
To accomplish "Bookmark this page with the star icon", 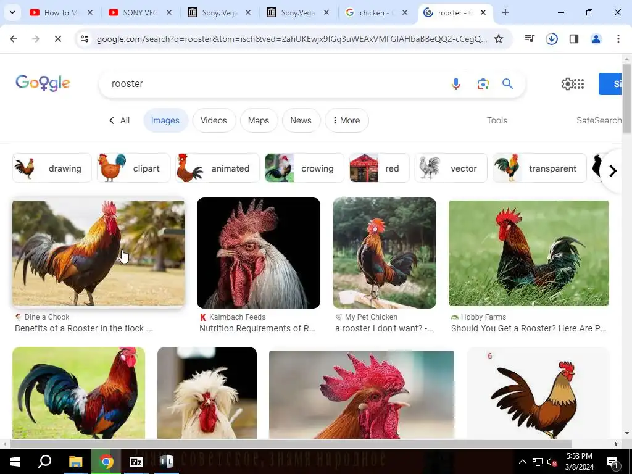I will [x=499, y=39].
